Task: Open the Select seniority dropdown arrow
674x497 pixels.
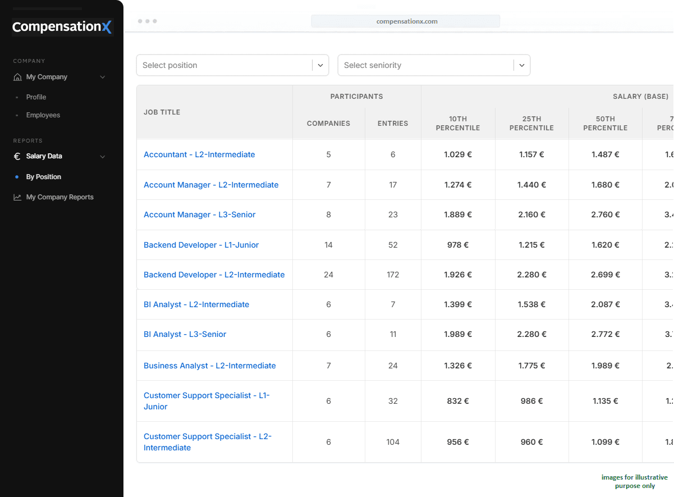Action: pos(521,65)
